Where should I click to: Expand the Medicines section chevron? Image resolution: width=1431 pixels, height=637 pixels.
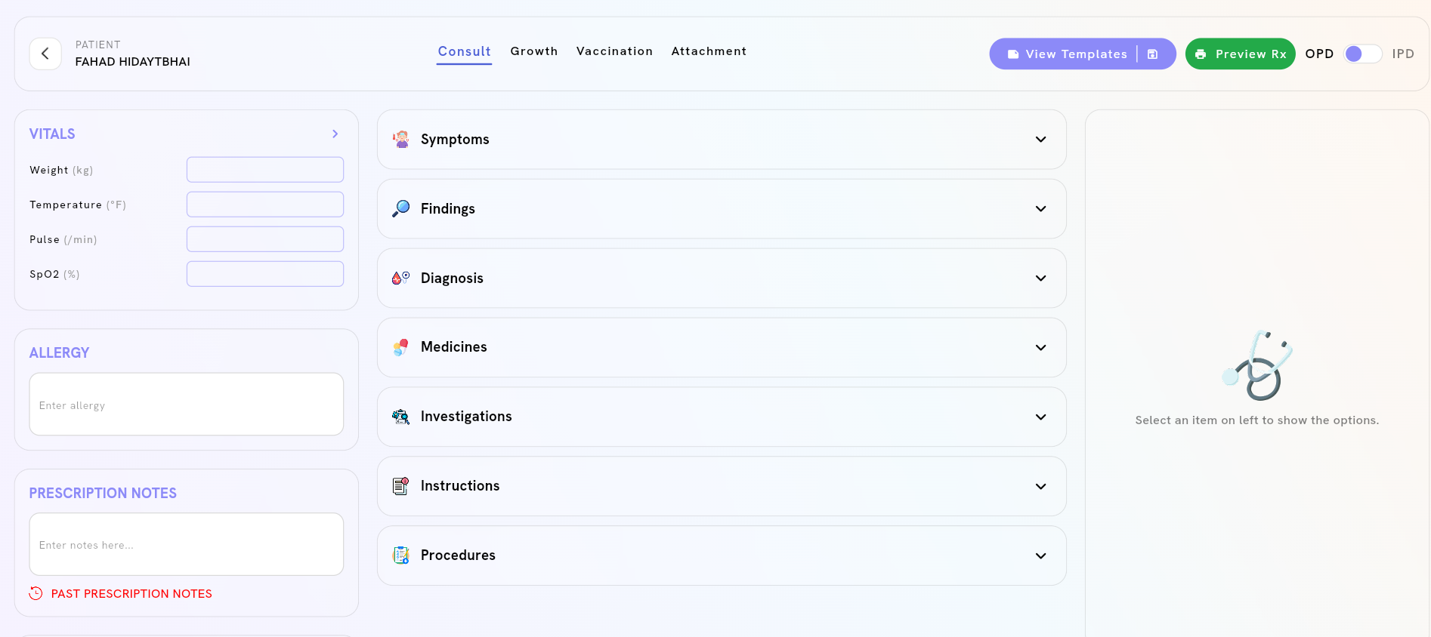(x=1040, y=347)
